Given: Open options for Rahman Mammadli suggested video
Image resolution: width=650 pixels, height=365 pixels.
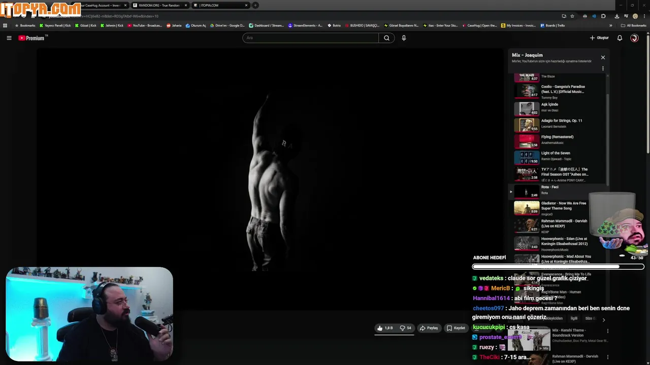Looking at the screenshot, I should coord(607,357).
